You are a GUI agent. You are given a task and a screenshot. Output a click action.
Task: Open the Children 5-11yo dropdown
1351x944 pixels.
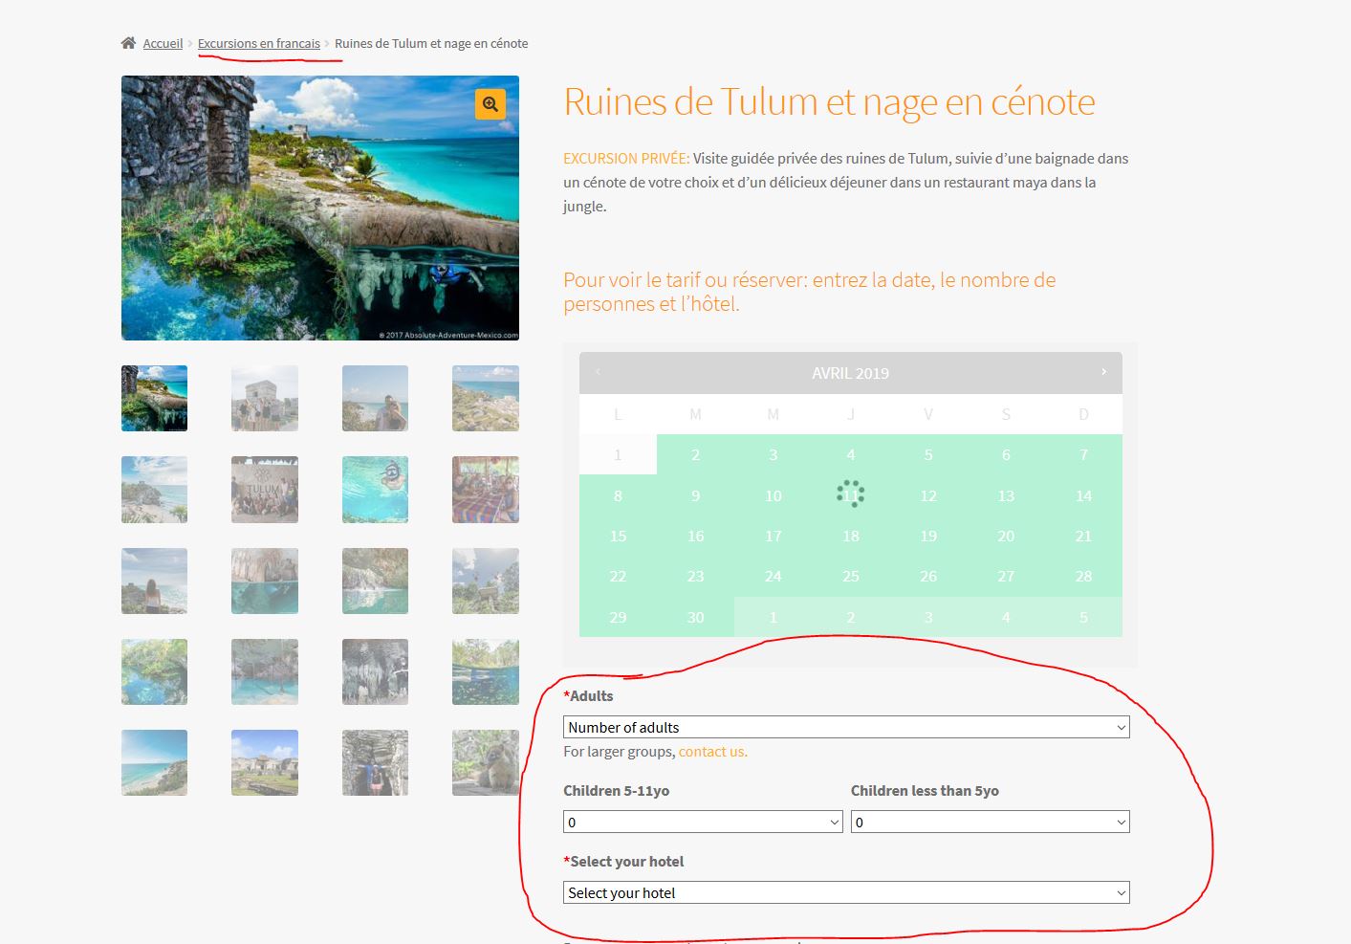click(x=703, y=822)
